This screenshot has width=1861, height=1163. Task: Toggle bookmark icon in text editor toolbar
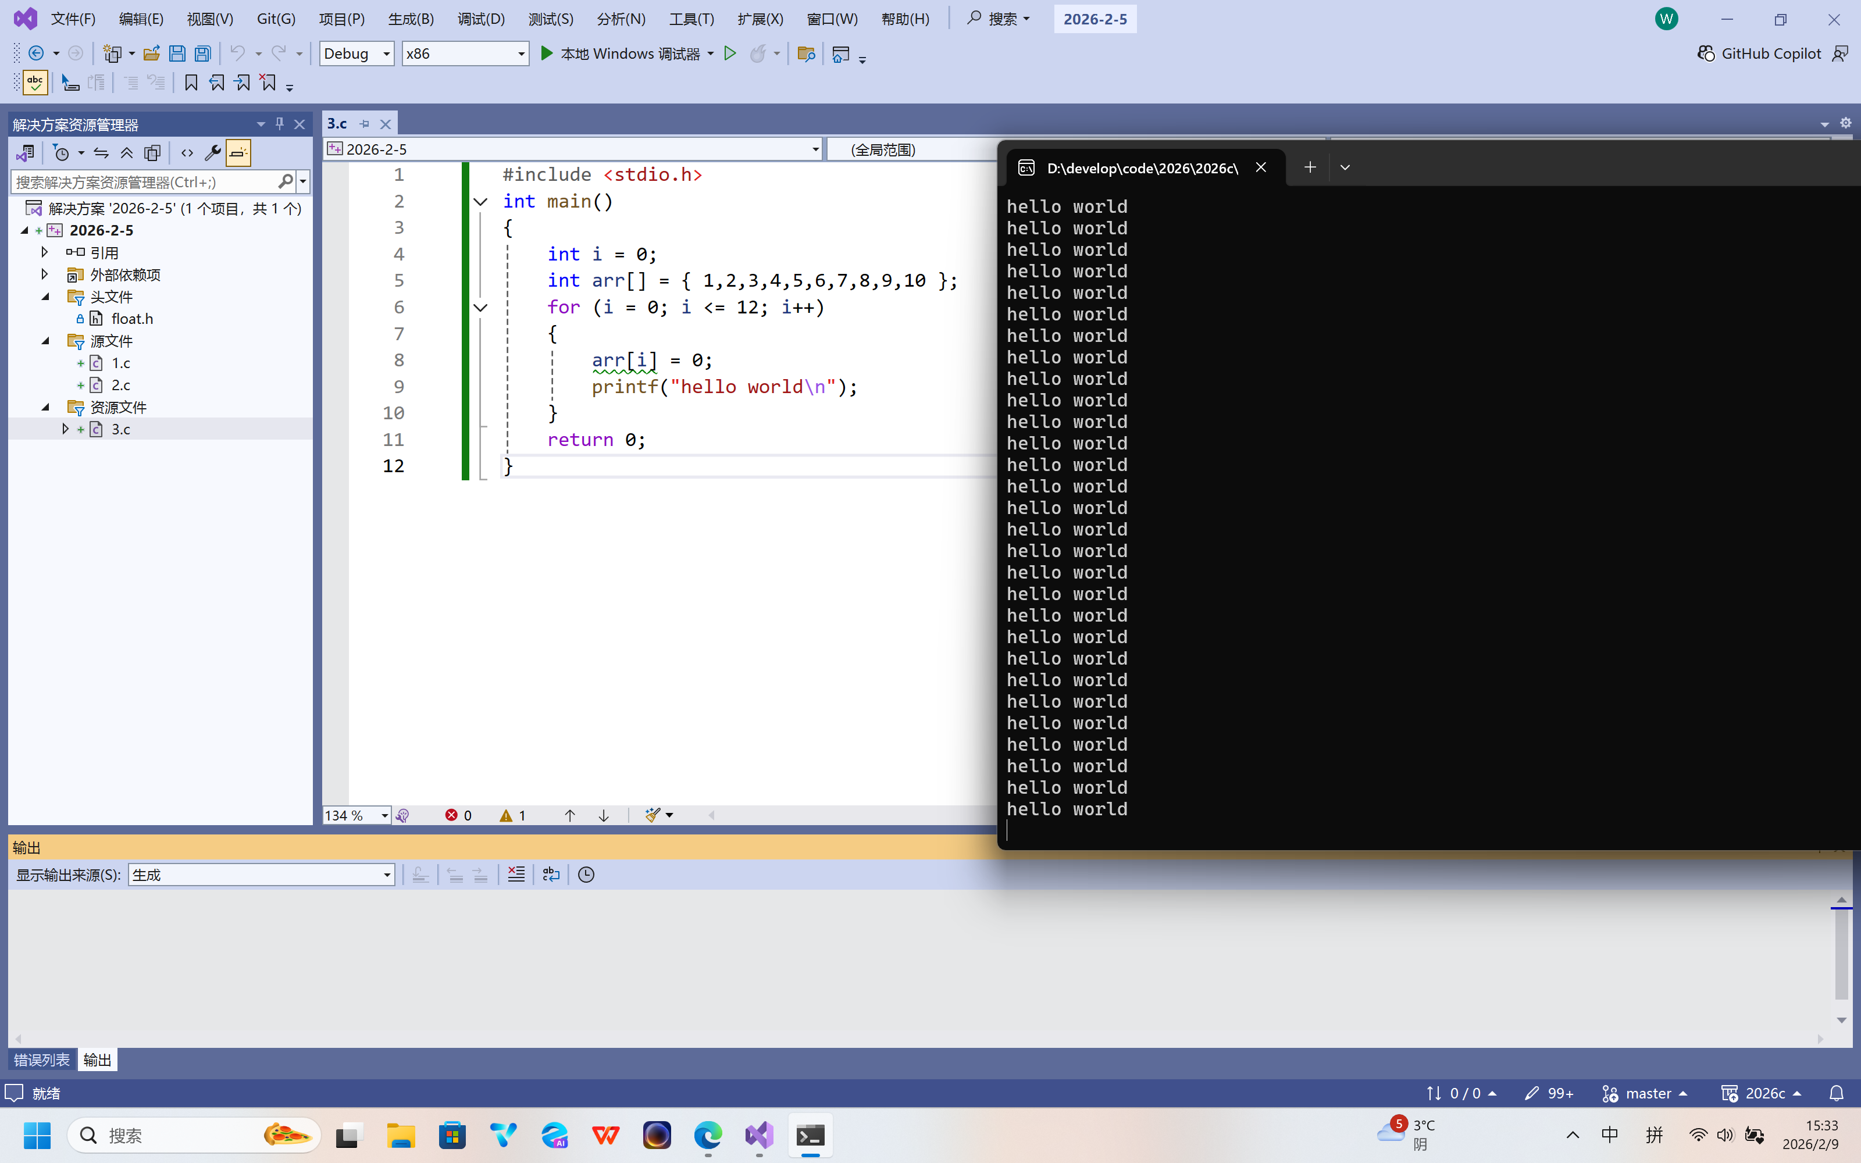(x=191, y=83)
